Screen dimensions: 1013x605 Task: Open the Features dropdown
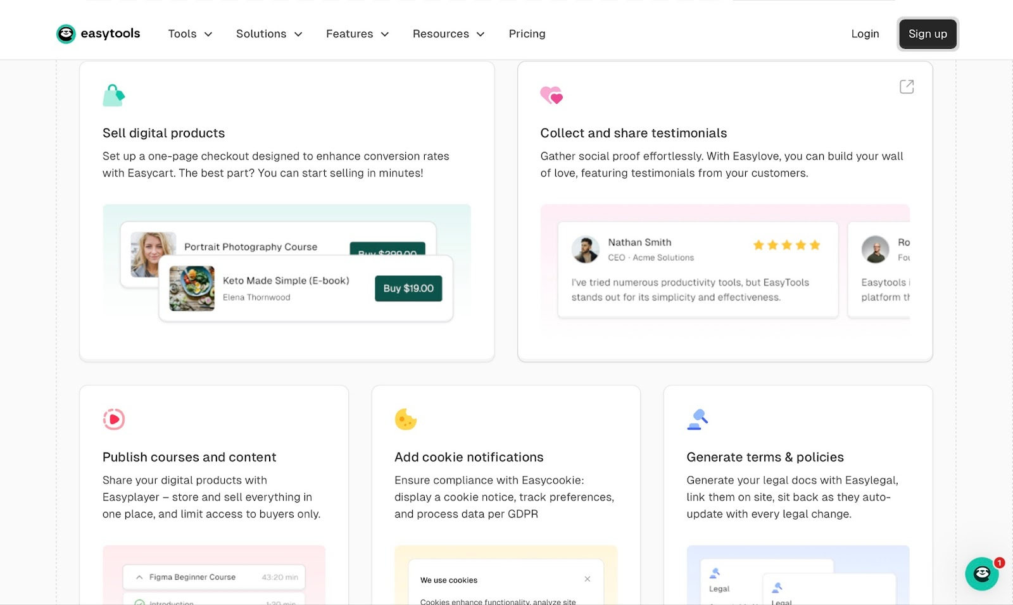[357, 34]
